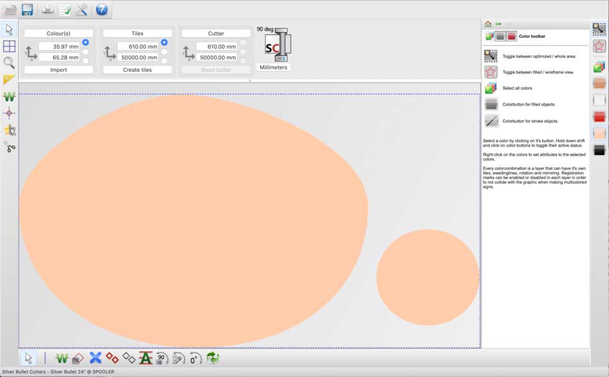Click the green refresh arrows icon
The height and width of the screenshot is (377, 609).
[213, 358]
